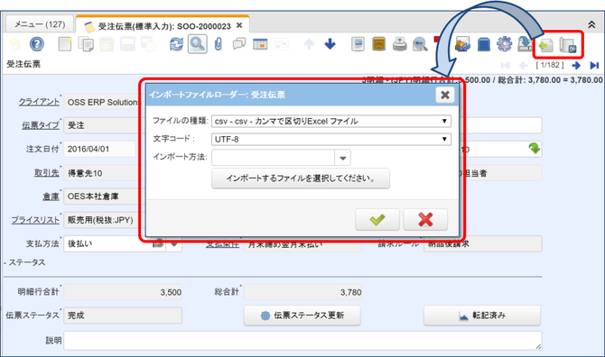Click the Attachment paperclip icon

(x=219, y=44)
